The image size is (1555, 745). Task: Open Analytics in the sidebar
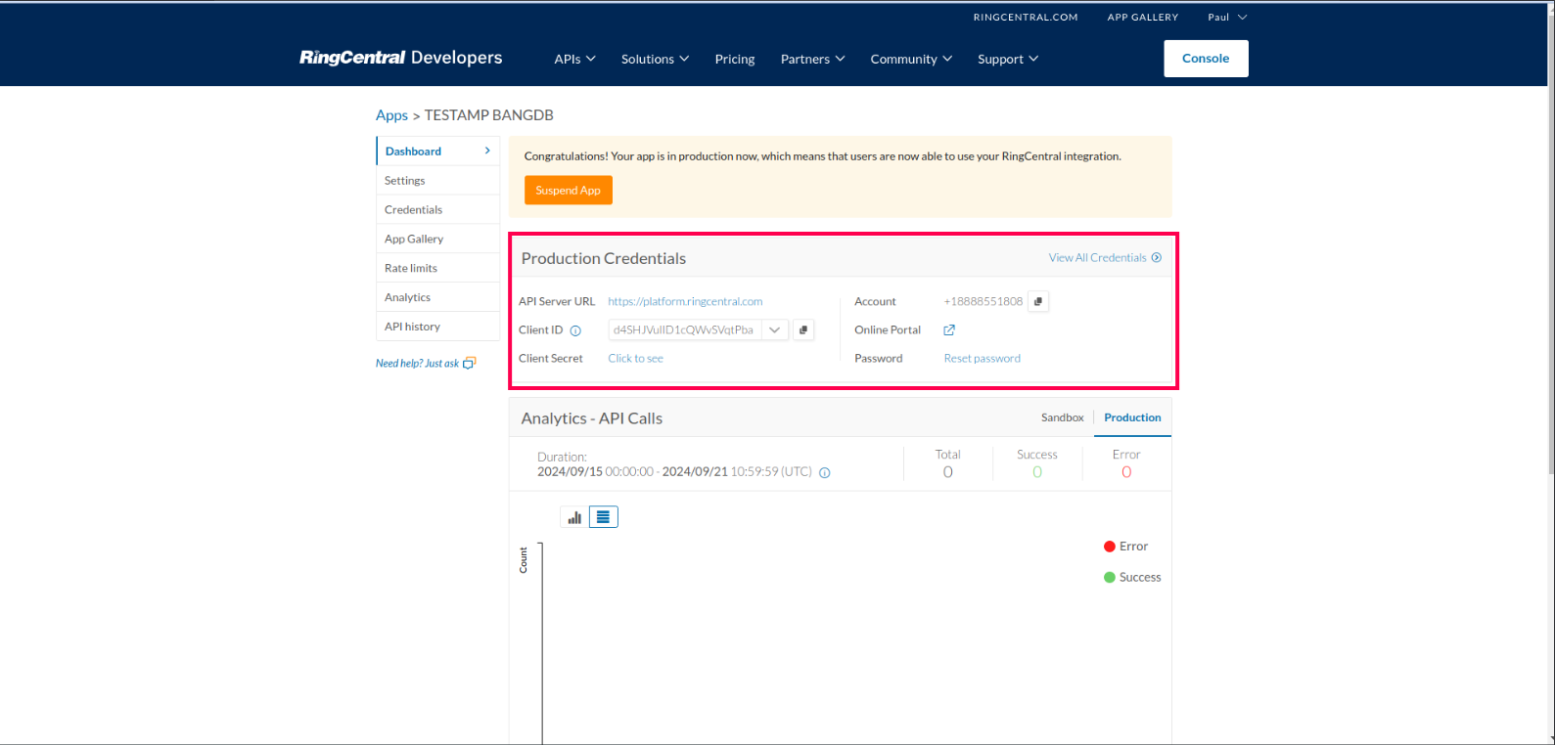click(x=437, y=298)
